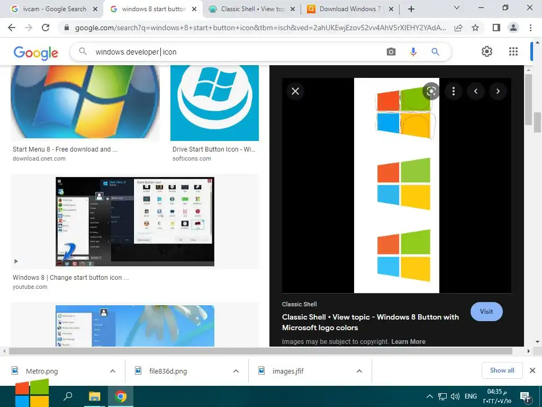Close the Classic Shell tab

(292, 10)
